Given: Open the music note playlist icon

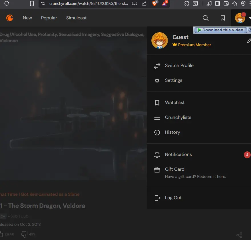Looking at the screenshot, I should [x=209, y=3].
